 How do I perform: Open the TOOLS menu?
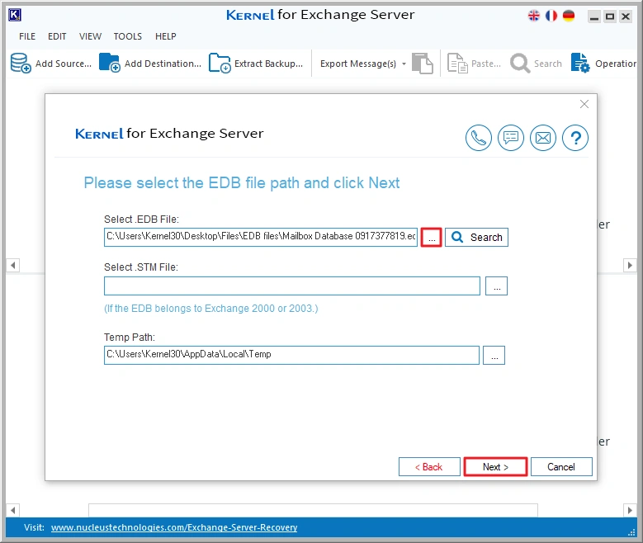(128, 36)
